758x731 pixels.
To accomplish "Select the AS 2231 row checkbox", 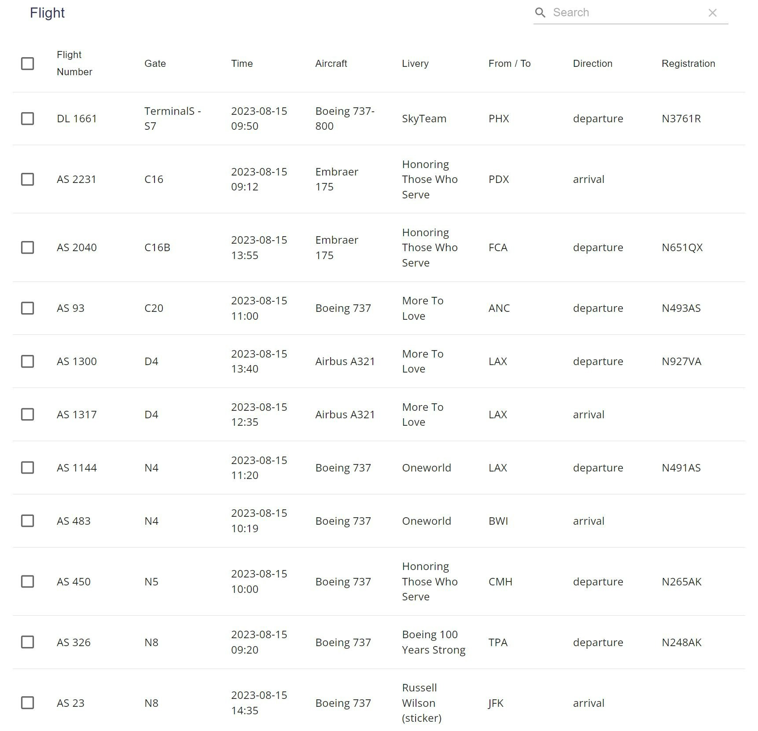I will [28, 179].
